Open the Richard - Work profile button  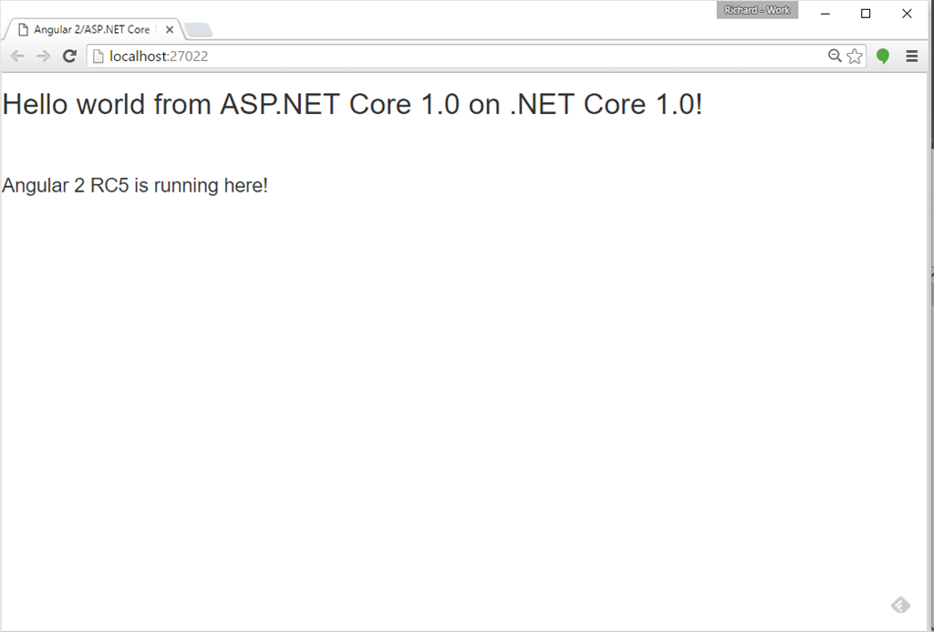[x=757, y=10]
